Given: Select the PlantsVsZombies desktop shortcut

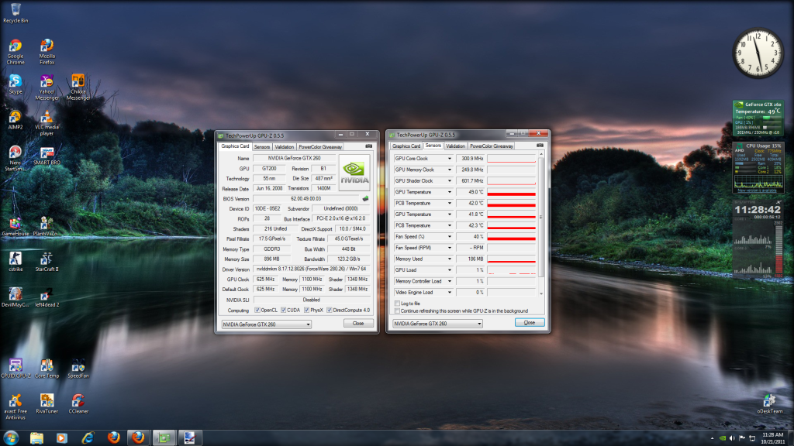Looking at the screenshot, I should tap(47, 227).
